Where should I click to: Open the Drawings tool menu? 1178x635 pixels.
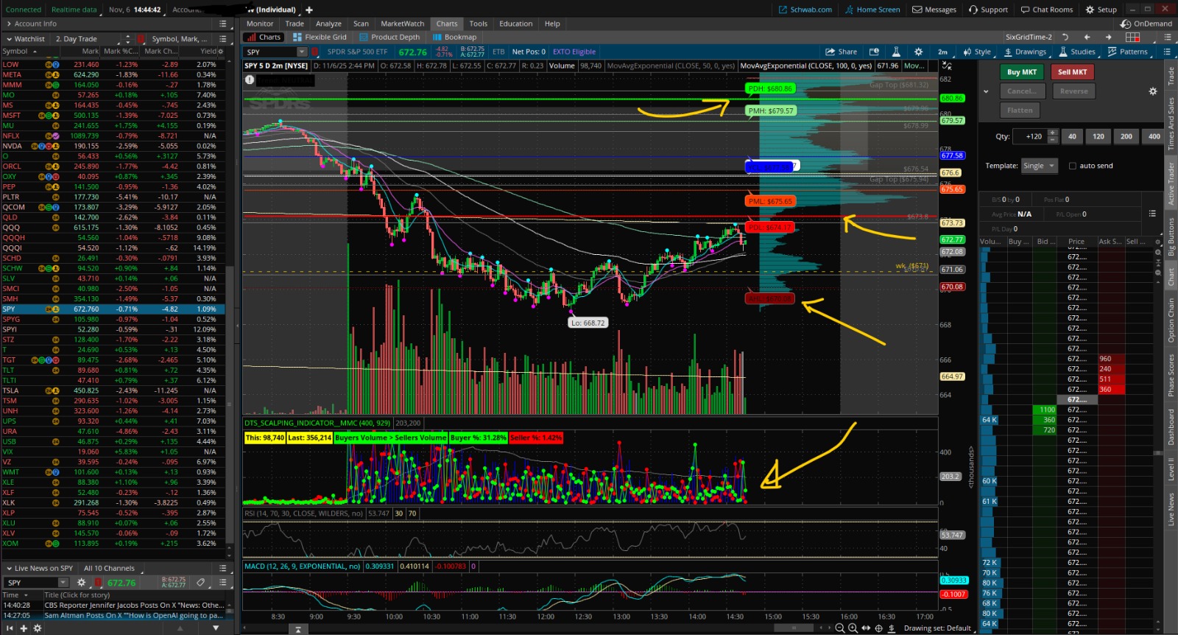tap(1024, 52)
